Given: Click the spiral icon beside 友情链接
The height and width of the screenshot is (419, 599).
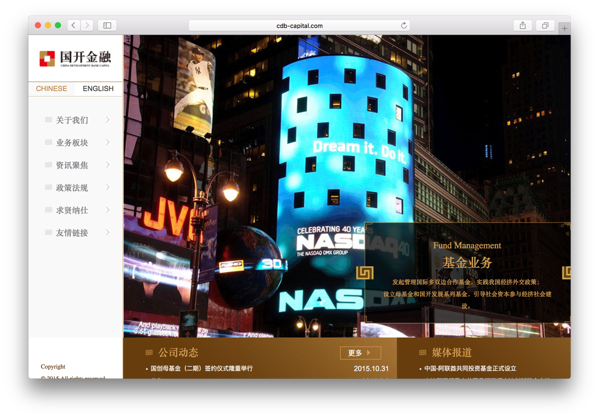Looking at the screenshot, I should pyautogui.click(x=48, y=232).
